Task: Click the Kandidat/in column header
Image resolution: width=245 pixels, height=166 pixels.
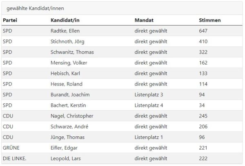Action: pos(65,20)
